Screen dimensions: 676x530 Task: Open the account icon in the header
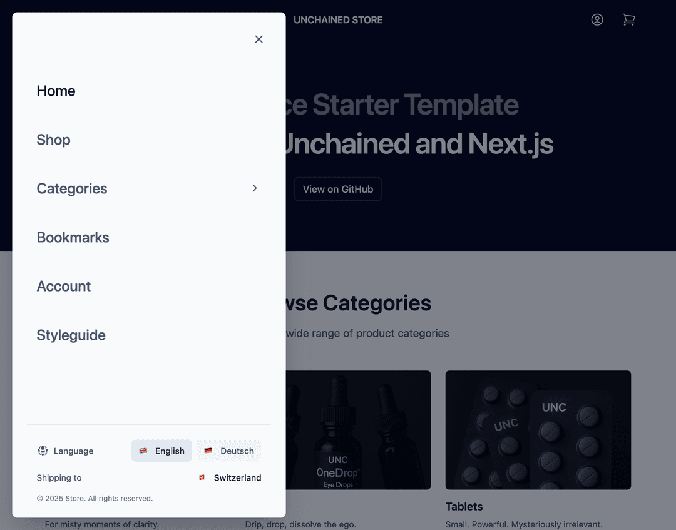[x=597, y=19]
